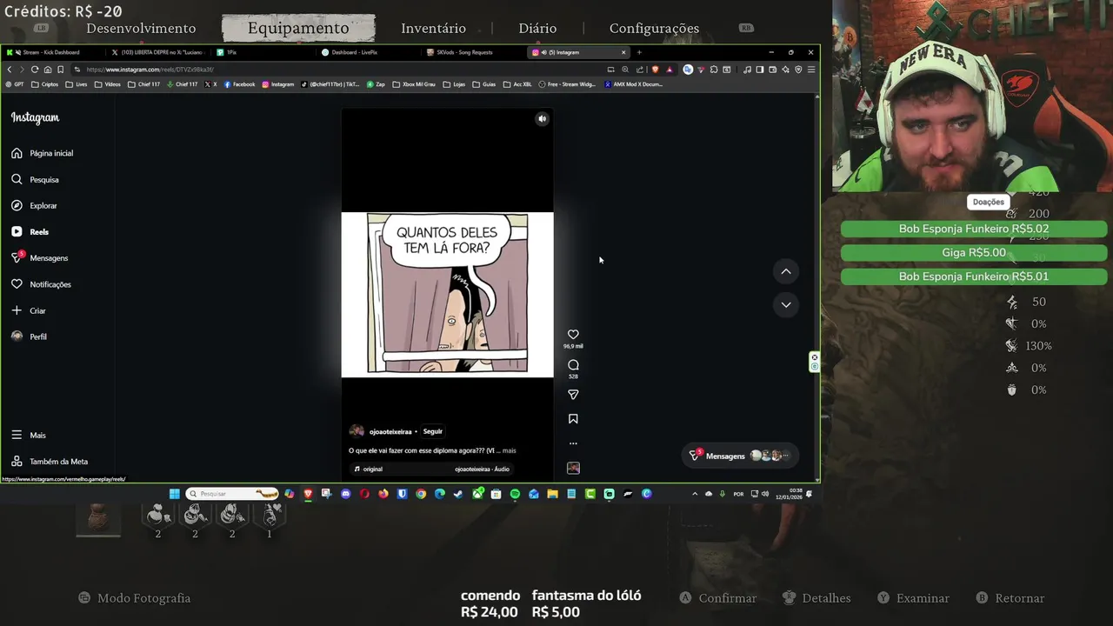
Task: Open GPT bookmark
Action: 15,84
